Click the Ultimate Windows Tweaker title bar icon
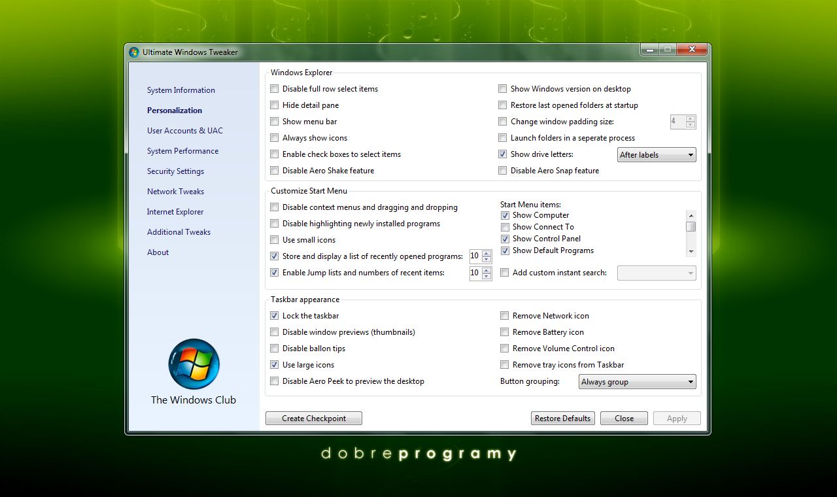 click(x=134, y=52)
